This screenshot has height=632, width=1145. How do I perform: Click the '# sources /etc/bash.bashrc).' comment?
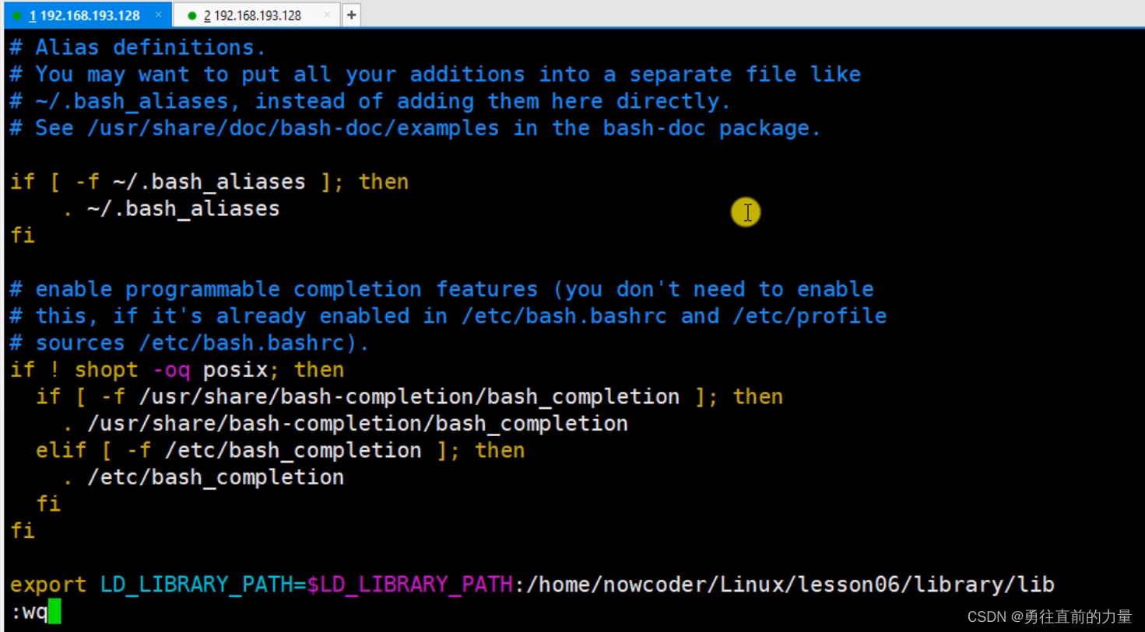189,343
